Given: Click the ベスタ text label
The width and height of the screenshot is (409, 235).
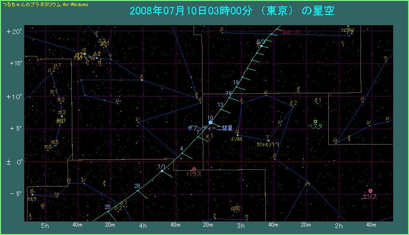Looking at the screenshot, I should [x=316, y=126].
